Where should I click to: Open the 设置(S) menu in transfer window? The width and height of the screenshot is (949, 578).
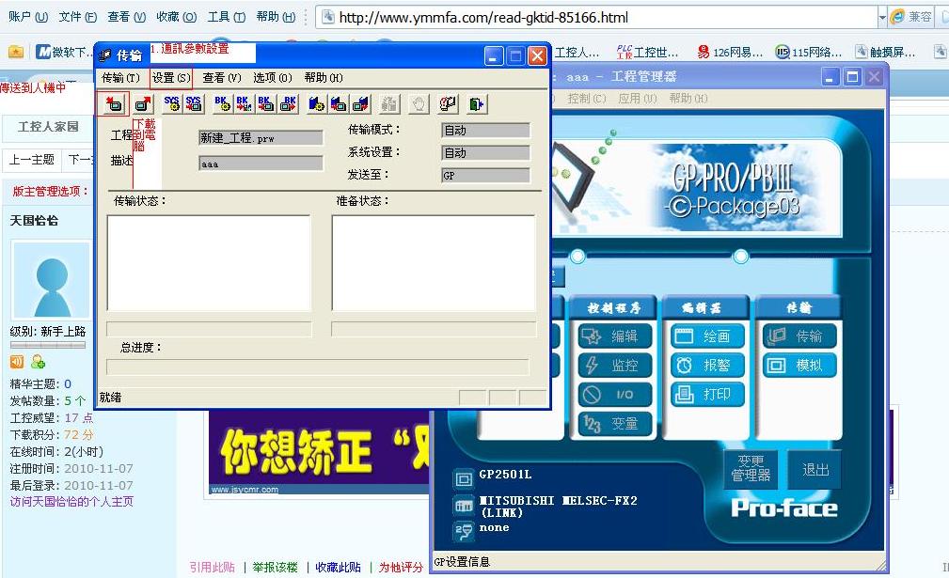click(170, 78)
